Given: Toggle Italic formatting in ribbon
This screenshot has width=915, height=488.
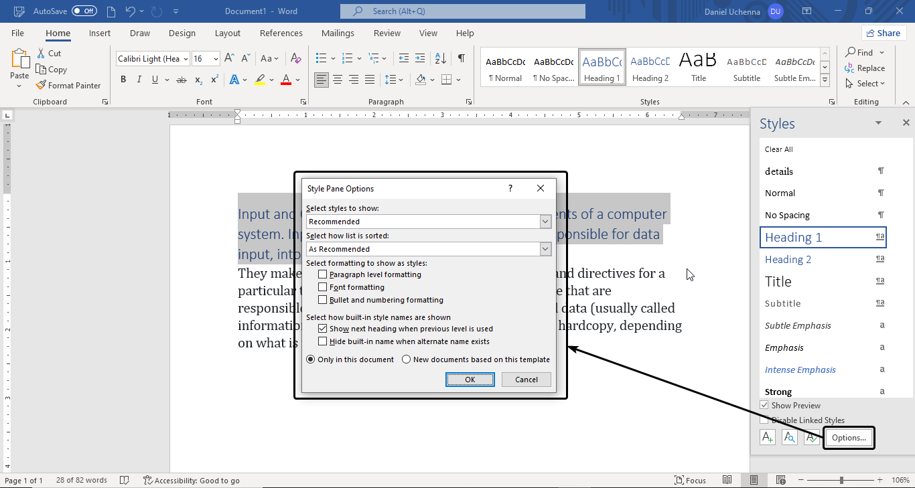Looking at the screenshot, I should (x=139, y=80).
